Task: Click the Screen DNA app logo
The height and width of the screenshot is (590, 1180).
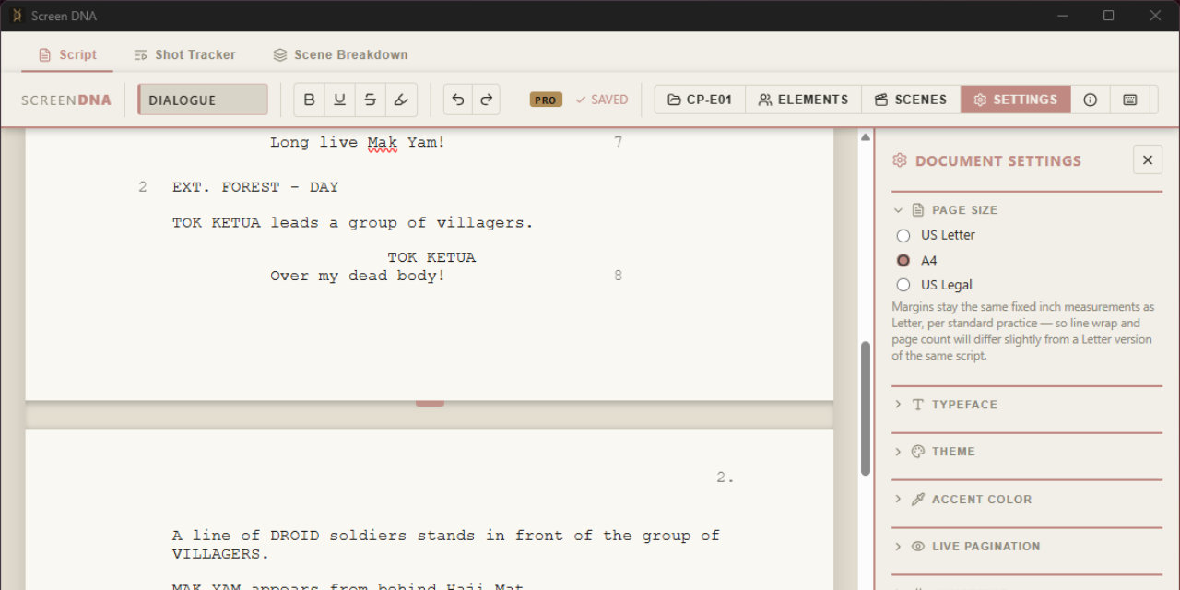Action: point(17,16)
